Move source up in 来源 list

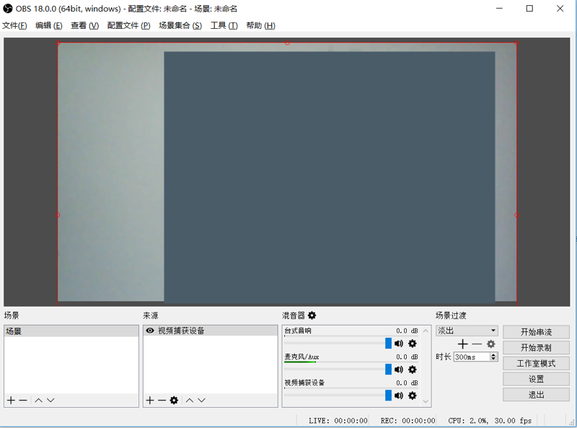pos(190,401)
